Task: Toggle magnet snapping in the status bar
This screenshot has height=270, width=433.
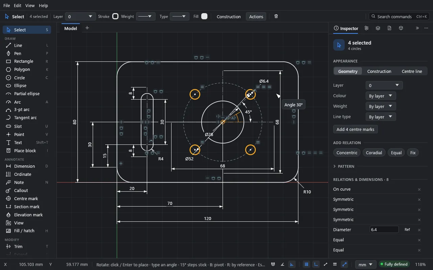Action: (x=273, y=264)
